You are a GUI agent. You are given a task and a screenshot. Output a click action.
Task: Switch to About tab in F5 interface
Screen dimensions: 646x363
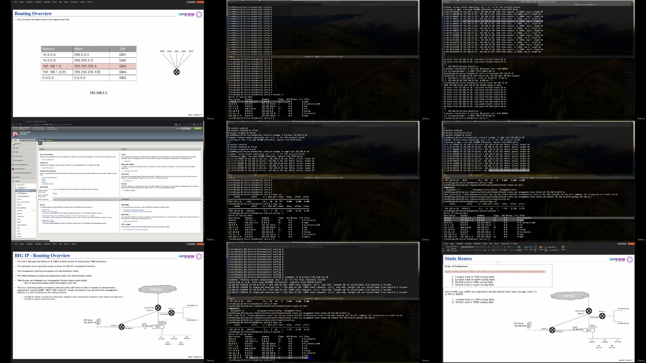tap(32, 140)
